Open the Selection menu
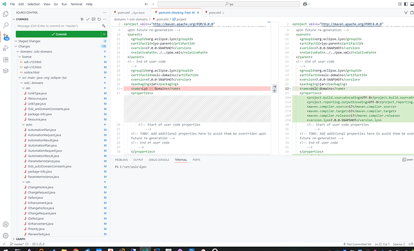Screen dimensions: 414x251 point(34,4)
